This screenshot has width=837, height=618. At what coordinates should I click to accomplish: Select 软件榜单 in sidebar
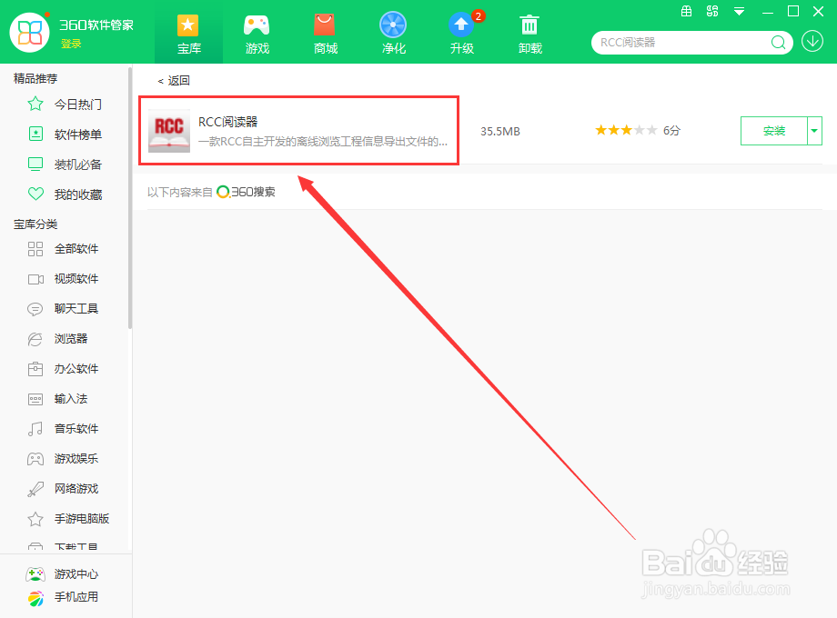tap(78, 135)
